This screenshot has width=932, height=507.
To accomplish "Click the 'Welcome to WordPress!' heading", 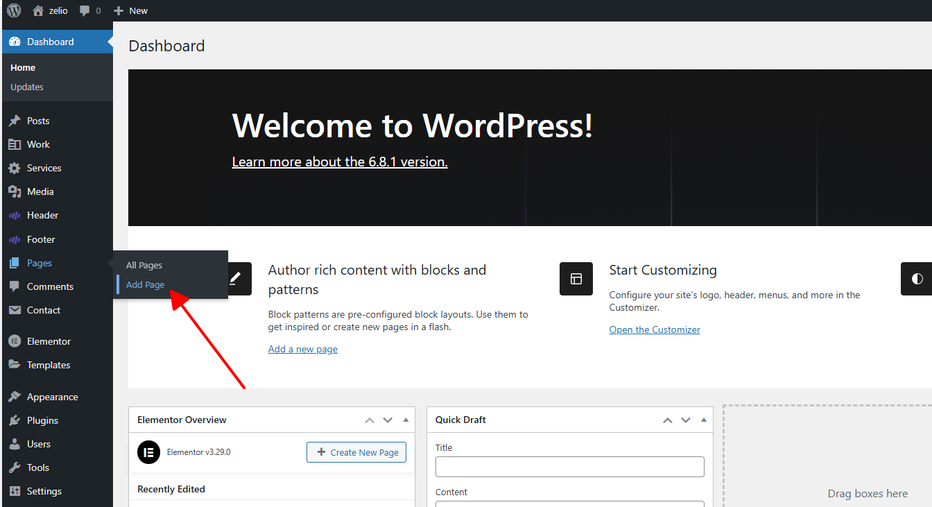I will [x=412, y=126].
